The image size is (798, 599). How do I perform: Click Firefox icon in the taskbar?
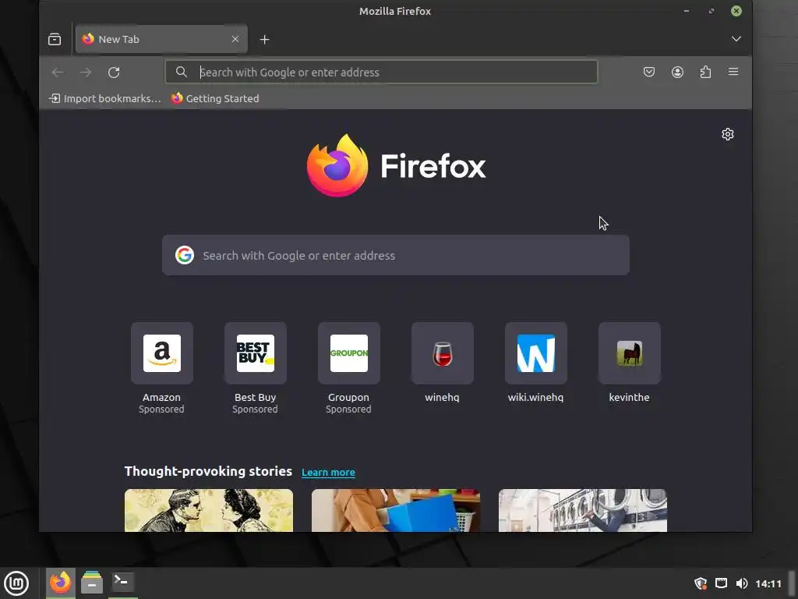tap(61, 583)
